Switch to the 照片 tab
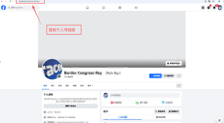 click(67, 86)
